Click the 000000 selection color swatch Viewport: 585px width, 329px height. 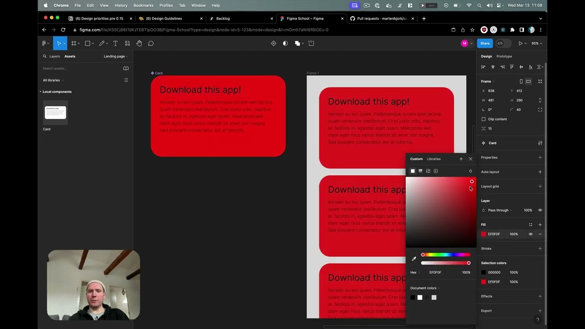pos(484,272)
